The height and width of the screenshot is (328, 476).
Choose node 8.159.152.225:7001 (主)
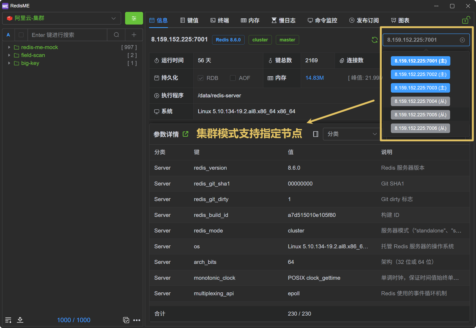tap(420, 61)
